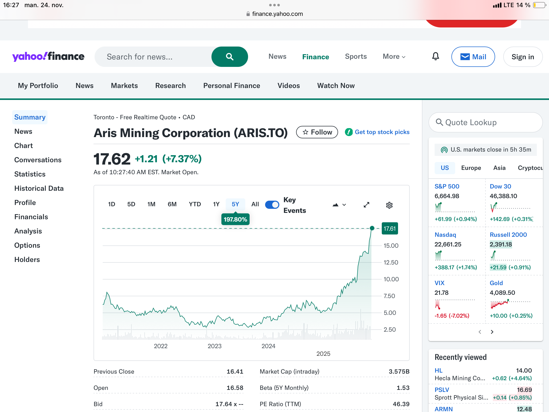Image resolution: width=549 pixels, height=412 pixels.
Task: Open Get top stock picks link
Action: tap(382, 132)
